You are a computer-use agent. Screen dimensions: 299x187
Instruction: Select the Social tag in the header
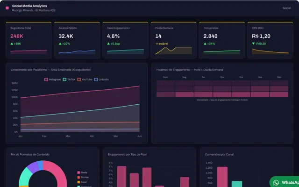click(x=286, y=8)
